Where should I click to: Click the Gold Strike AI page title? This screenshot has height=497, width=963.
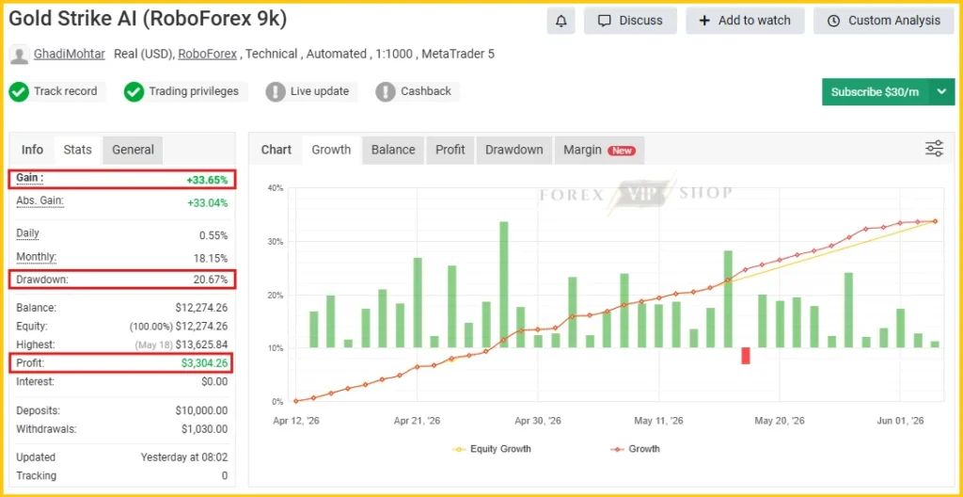pyautogui.click(x=148, y=19)
